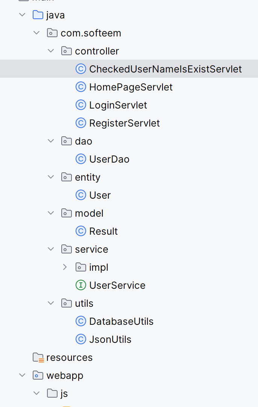The width and height of the screenshot is (258, 407).
Task: Click the class icon next to HomePageServlet
Action: 81,87
